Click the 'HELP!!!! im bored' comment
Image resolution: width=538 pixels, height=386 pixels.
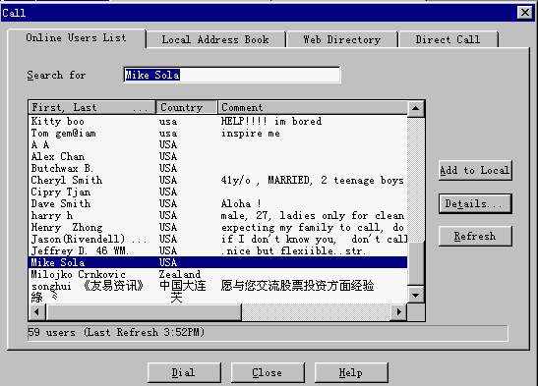coord(271,121)
